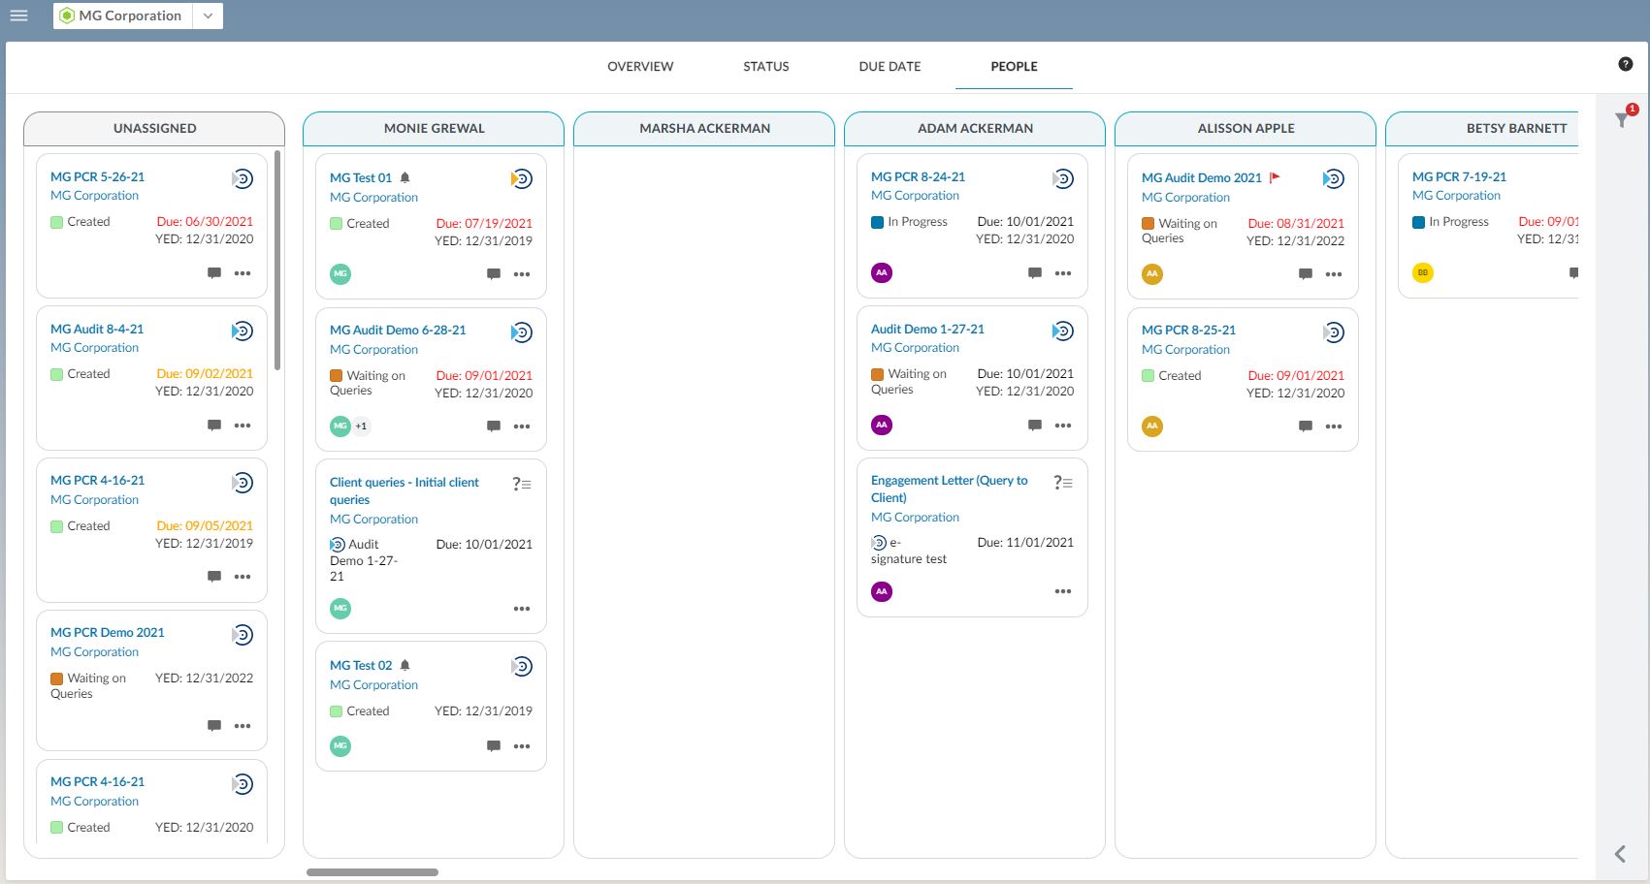Expand the collapsed right side panel chevron
This screenshot has height=884, width=1650.
pos(1620,854)
